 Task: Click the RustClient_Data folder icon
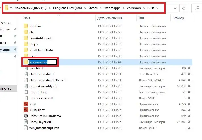click(26, 50)
